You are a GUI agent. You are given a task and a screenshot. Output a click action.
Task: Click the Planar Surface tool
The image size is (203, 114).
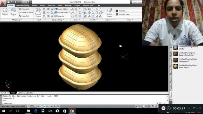25,13
